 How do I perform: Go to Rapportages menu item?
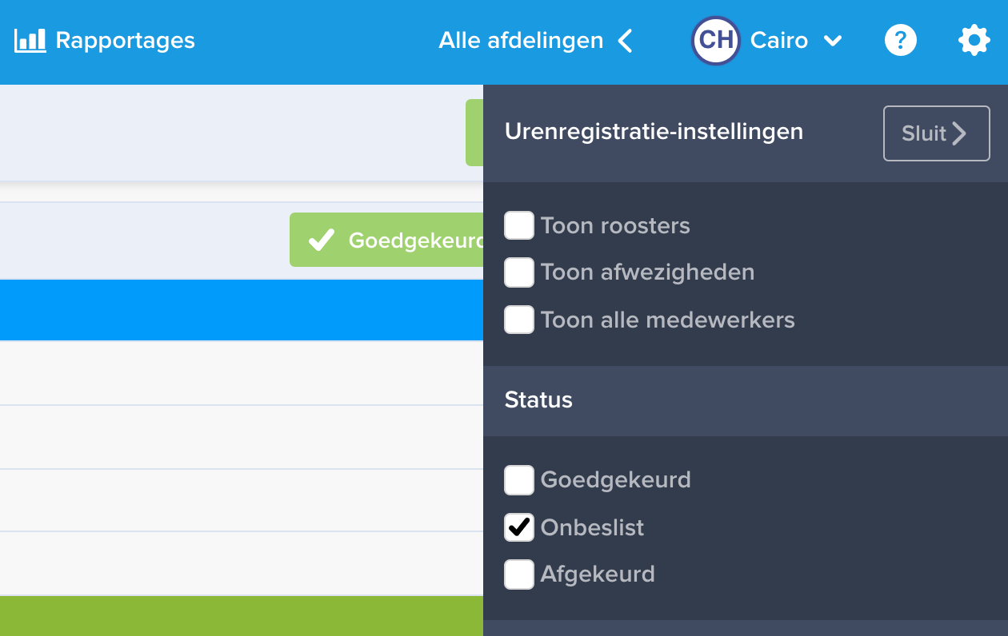click(125, 41)
